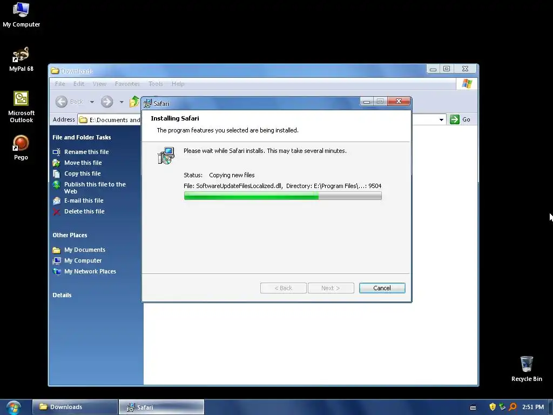
Task: Click the setup computer icon in installer
Action: click(x=165, y=156)
